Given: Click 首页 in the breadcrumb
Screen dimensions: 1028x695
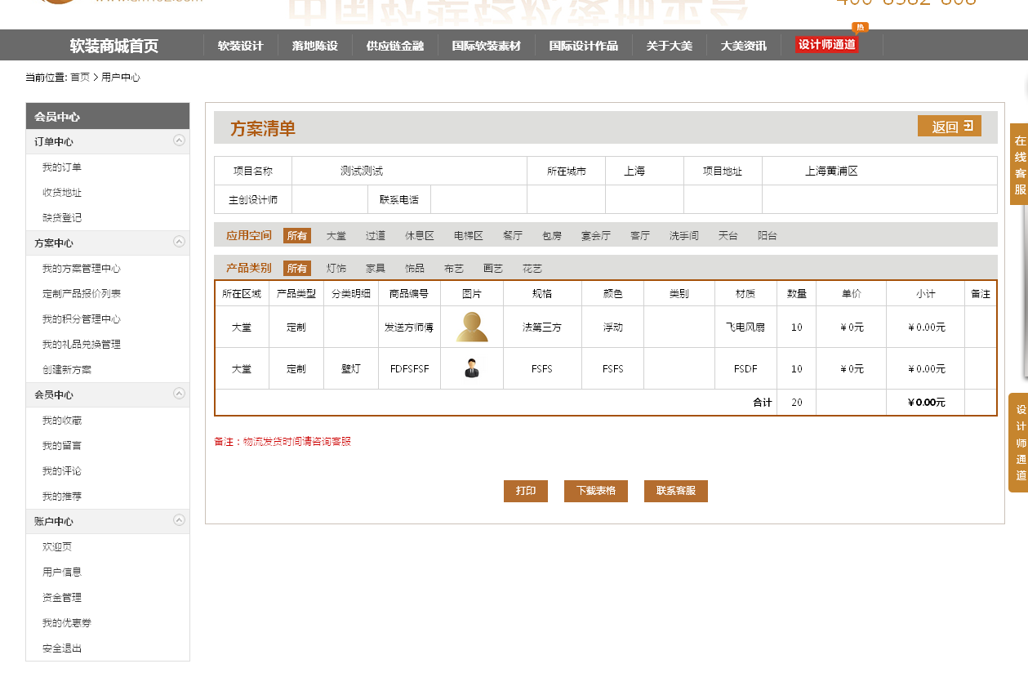Looking at the screenshot, I should pos(80,78).
